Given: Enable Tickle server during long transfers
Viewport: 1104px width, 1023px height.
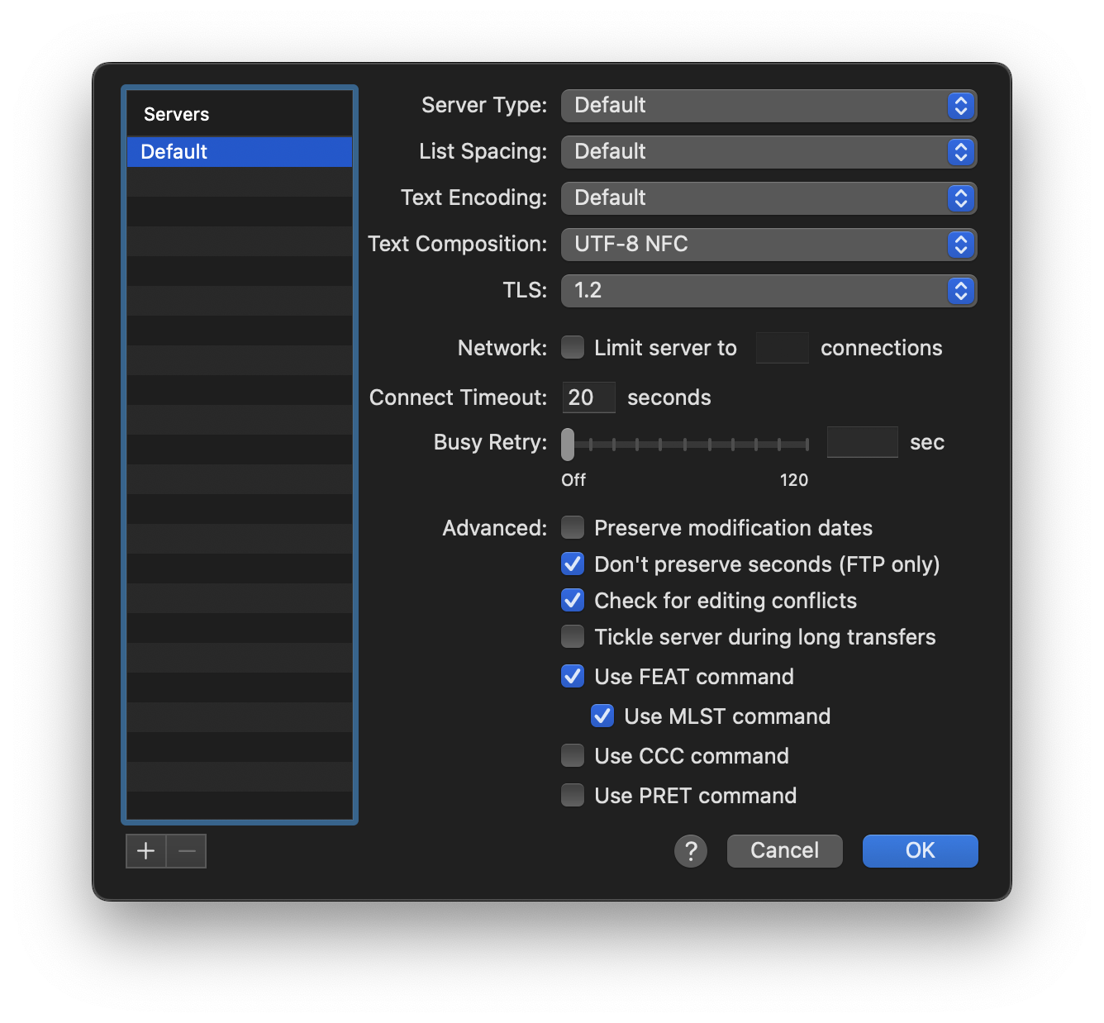Looking at the screenshot, I should pos(573,636).
